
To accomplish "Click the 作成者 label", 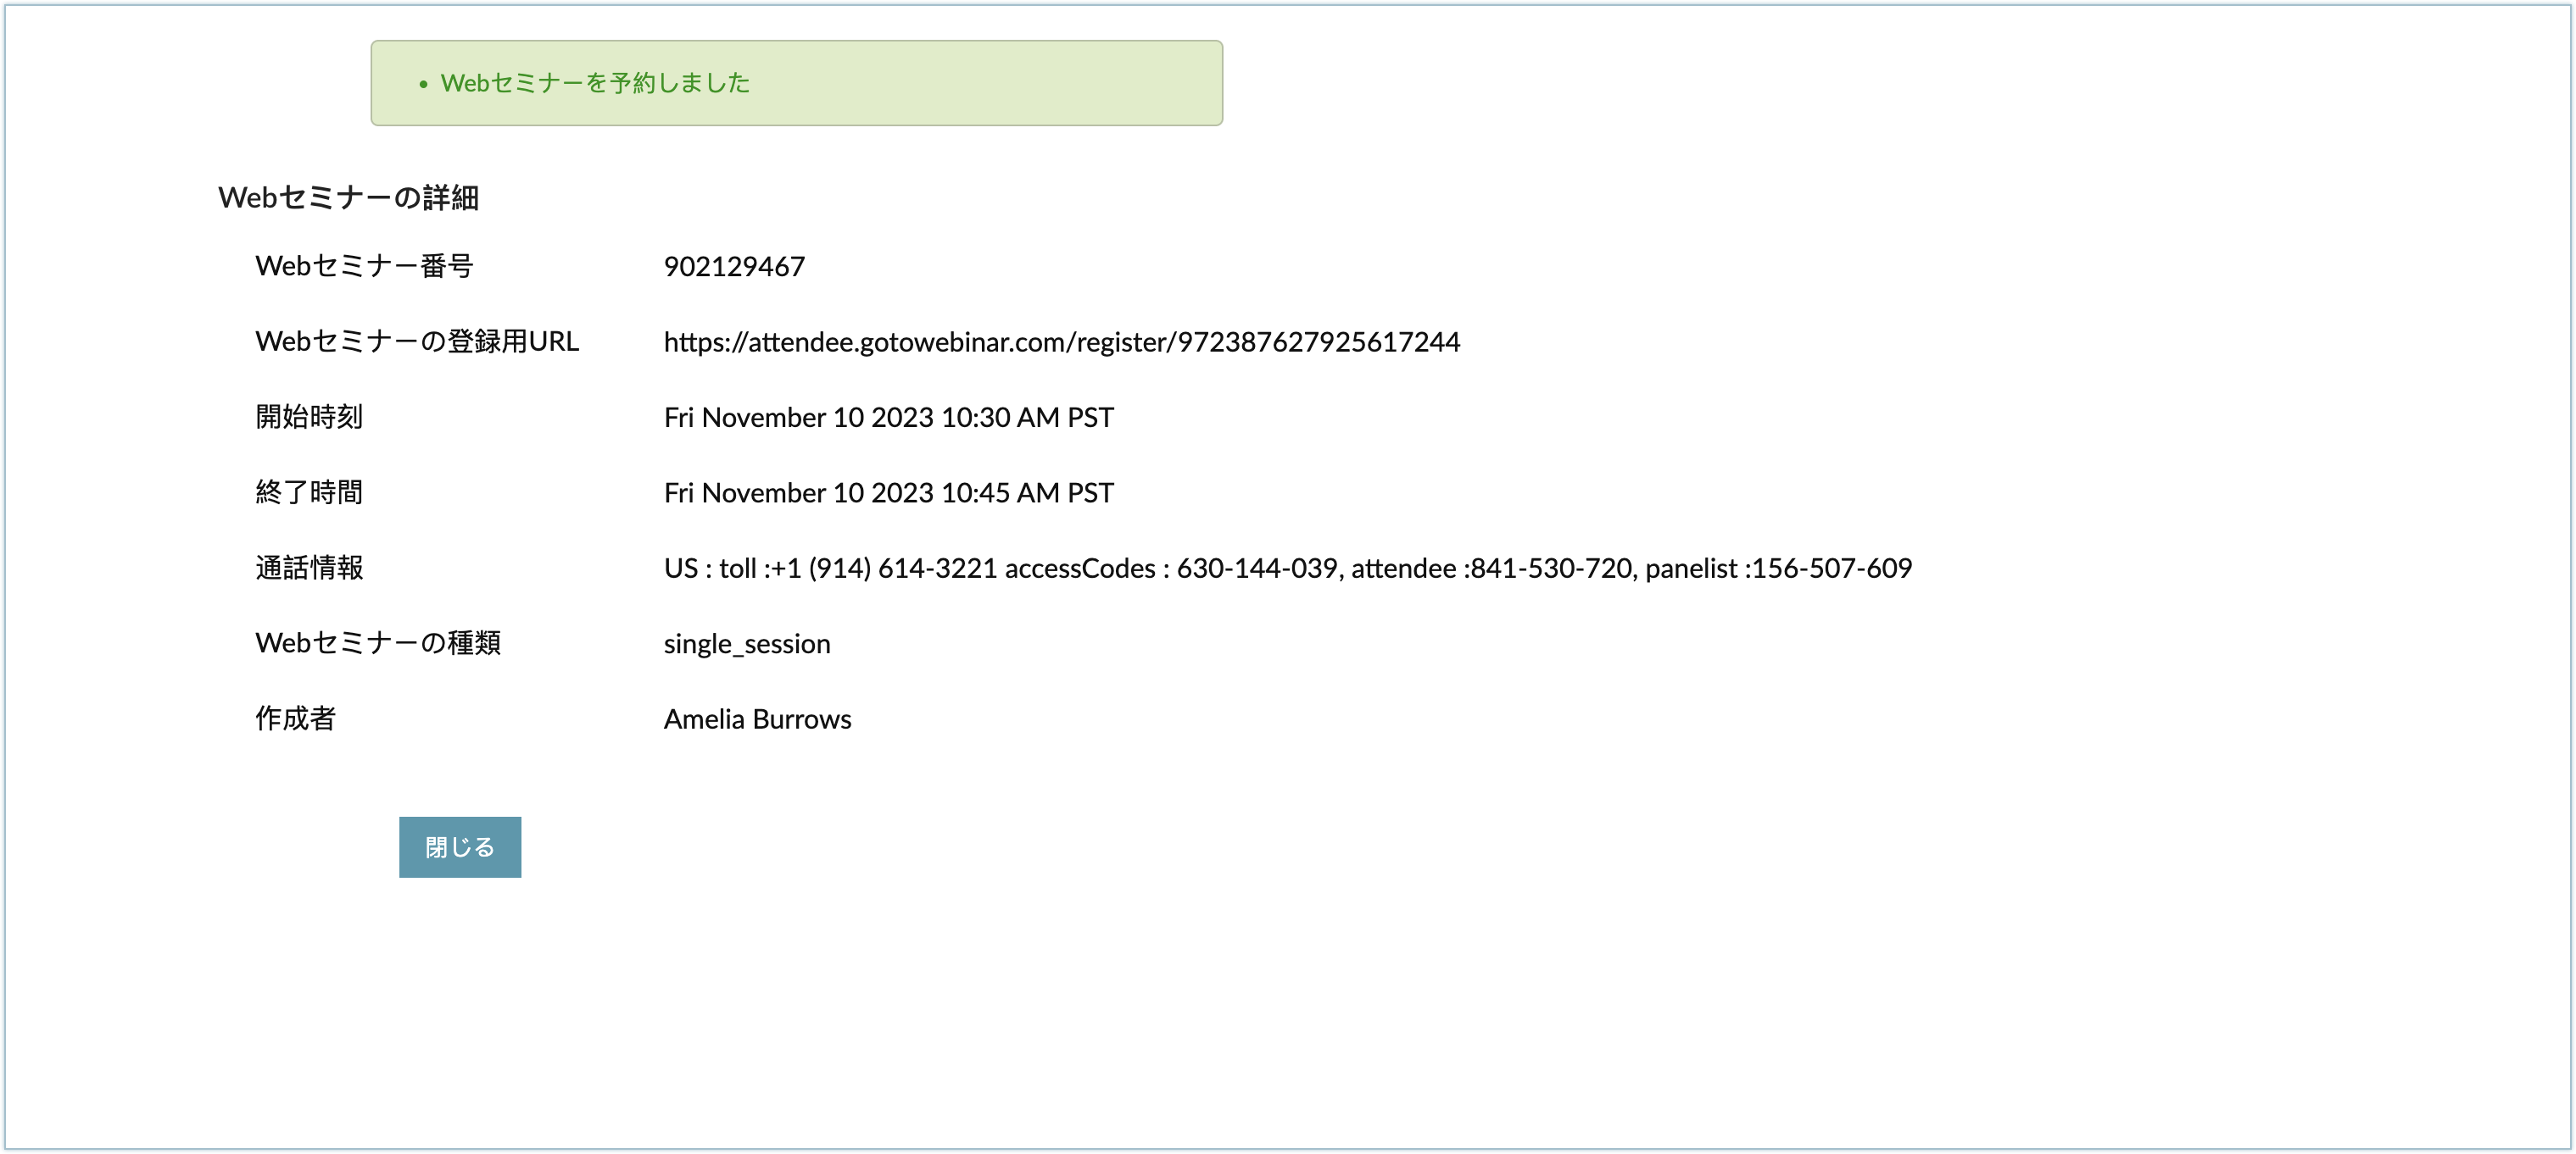I will (295, 718).
